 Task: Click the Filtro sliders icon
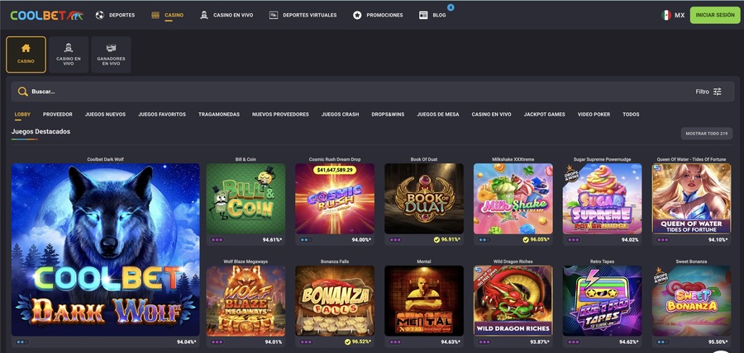pos(718,92)
